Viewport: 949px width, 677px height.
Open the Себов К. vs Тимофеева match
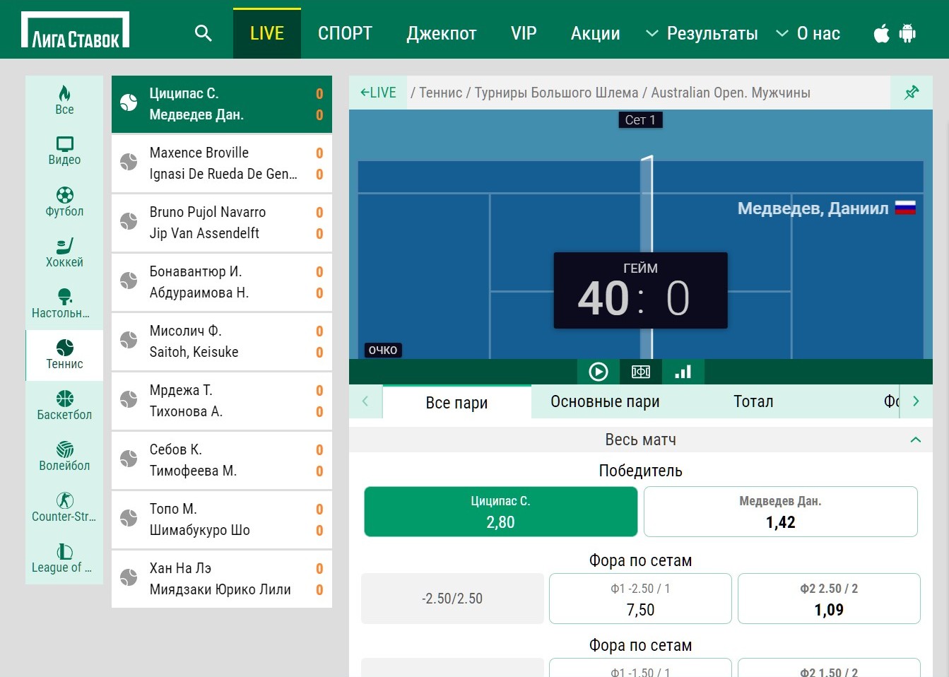click(x=222, y=460)
